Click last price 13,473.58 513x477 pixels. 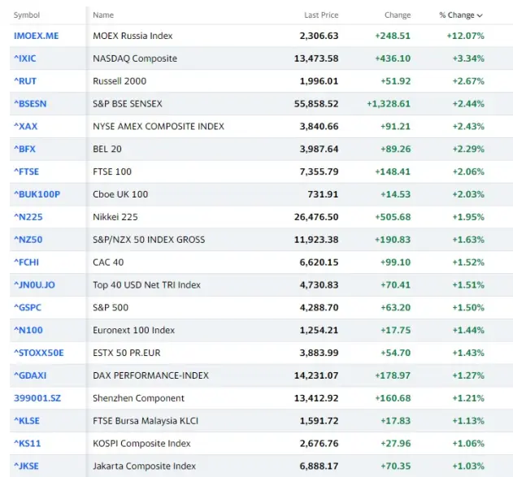(316, 59)
